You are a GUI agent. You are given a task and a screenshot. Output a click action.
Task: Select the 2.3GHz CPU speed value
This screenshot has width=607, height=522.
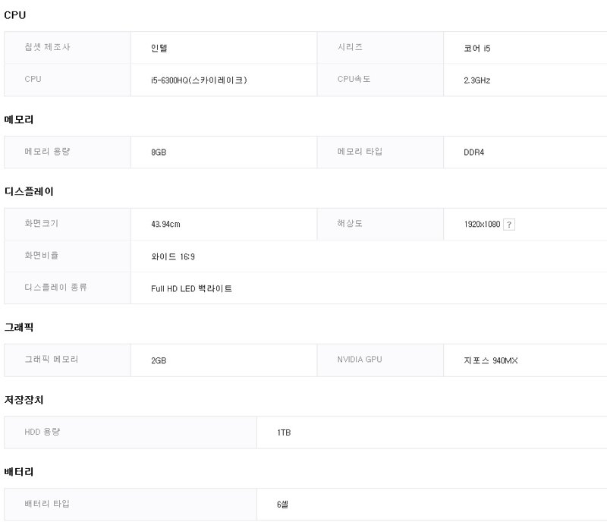(477, 80)
